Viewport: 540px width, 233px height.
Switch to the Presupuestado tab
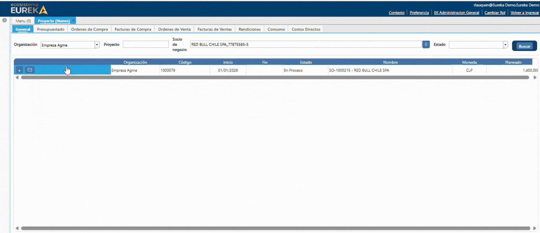50,29
